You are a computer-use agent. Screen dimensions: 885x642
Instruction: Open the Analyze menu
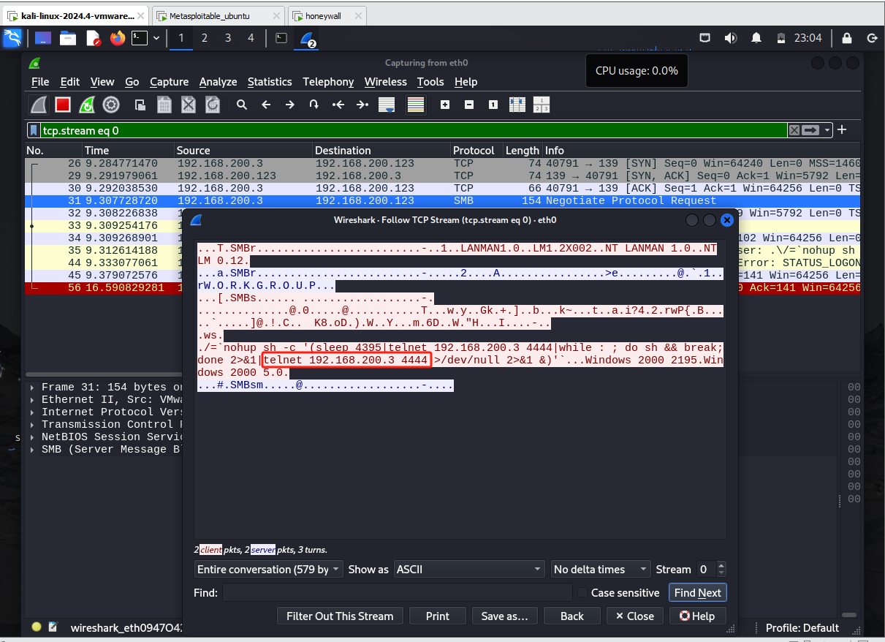218,82
